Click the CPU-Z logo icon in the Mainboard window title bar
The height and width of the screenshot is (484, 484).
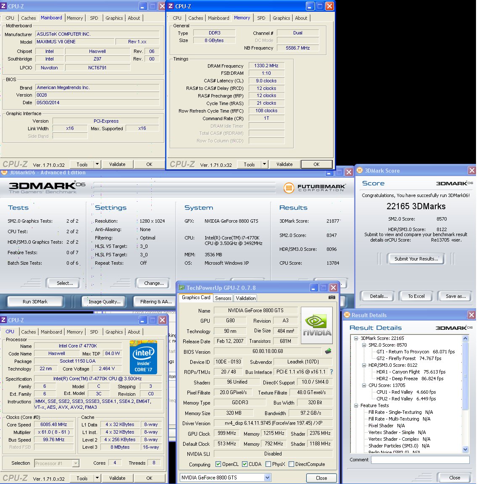click(x=4, y=6)
